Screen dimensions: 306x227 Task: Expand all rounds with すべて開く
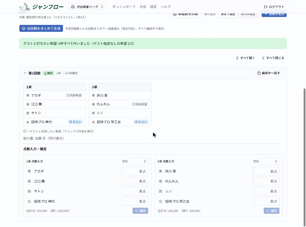245,58
